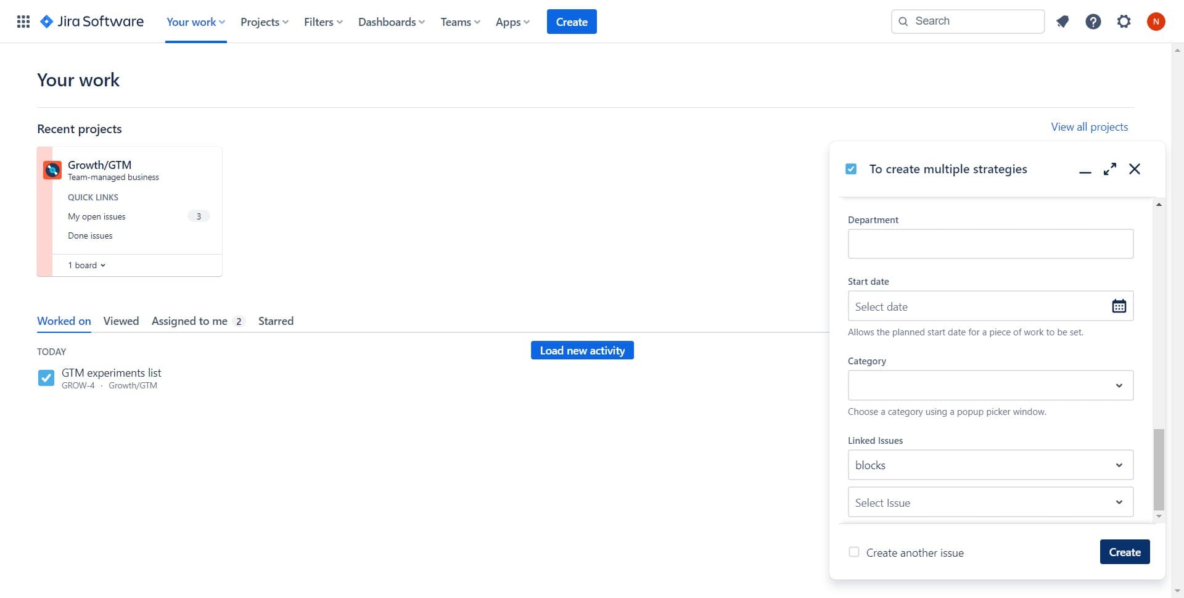Open the help question mark icon

pyautogui.click(x=1093, y=22)
